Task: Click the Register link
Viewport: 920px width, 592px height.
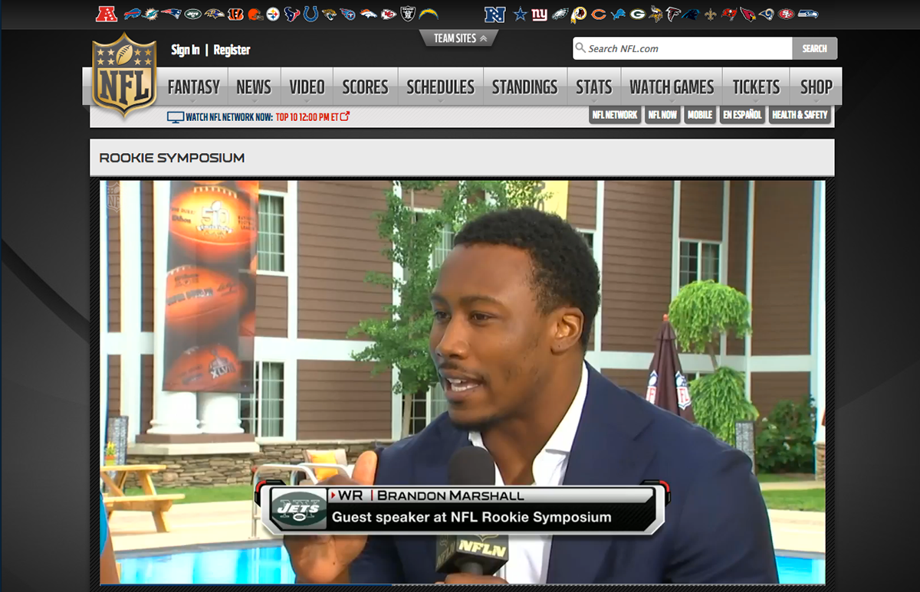Action: pyautogui.click(x=232, y=50)
